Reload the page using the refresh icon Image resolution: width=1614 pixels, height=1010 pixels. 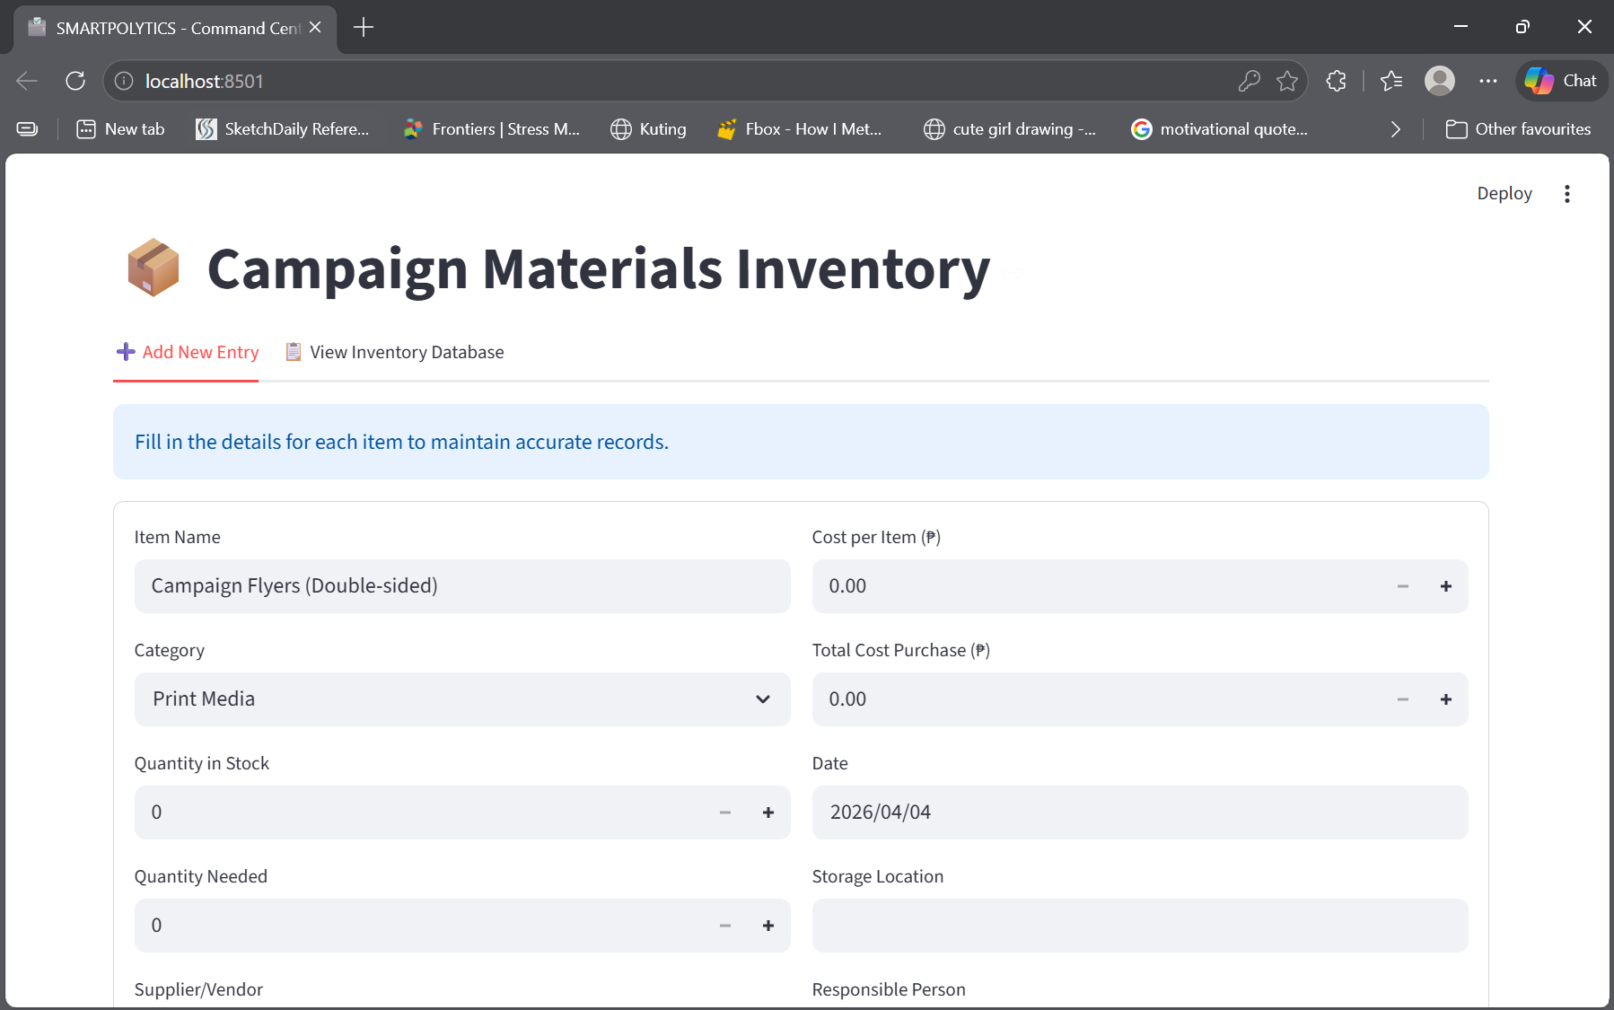coord(75,81)
